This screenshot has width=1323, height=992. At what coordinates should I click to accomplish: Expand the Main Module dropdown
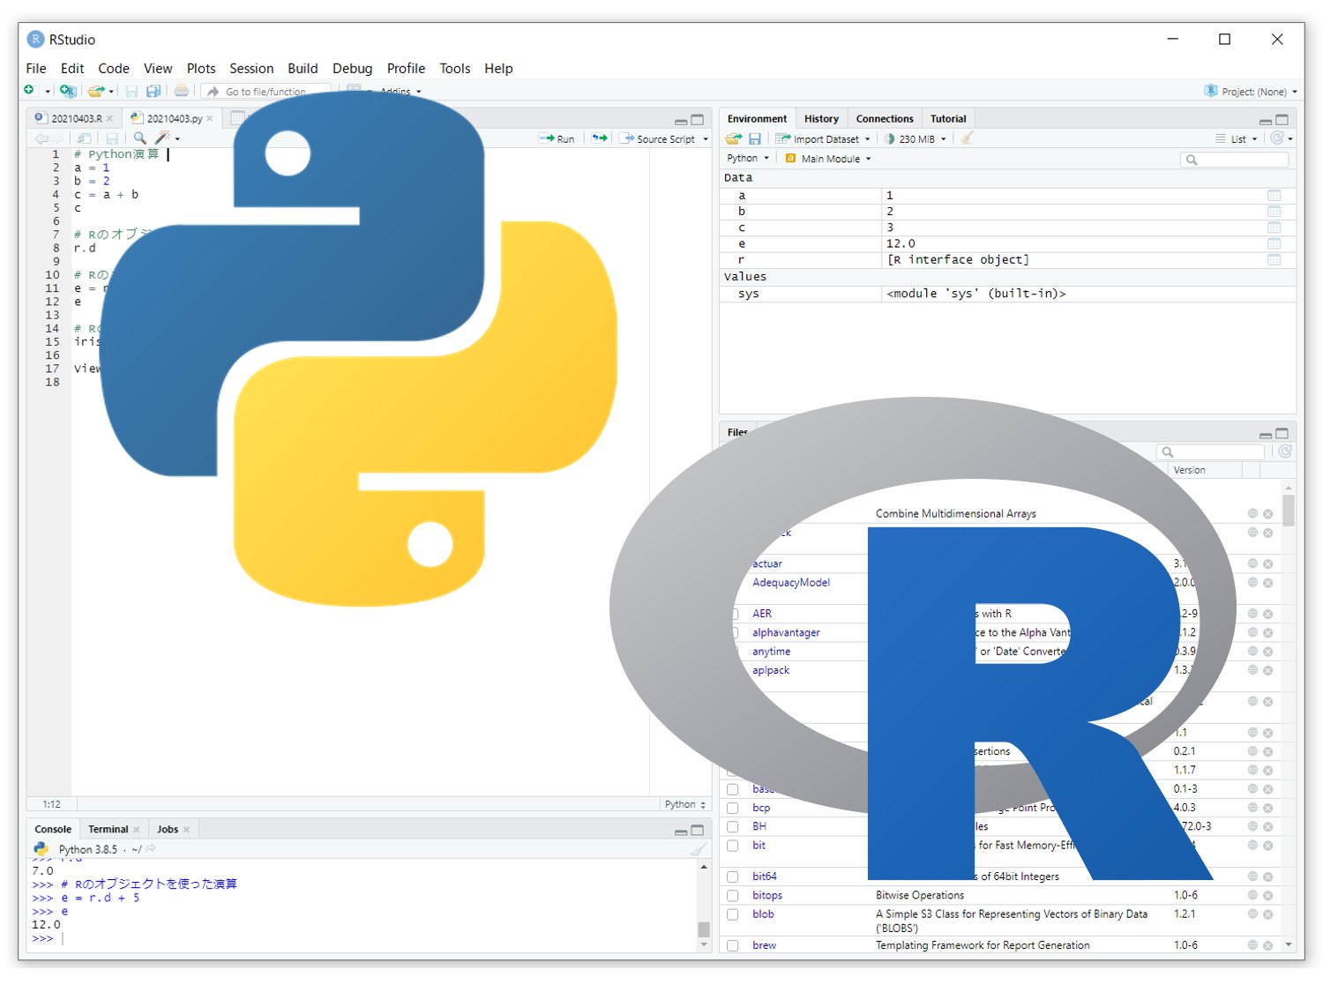827,159
